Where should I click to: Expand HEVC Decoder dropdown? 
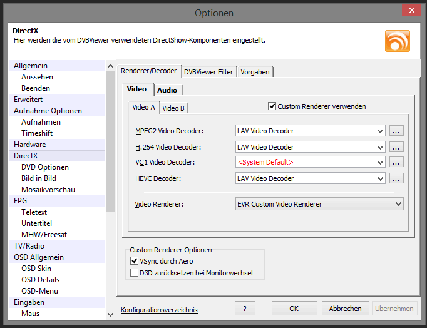pos(380,178)
